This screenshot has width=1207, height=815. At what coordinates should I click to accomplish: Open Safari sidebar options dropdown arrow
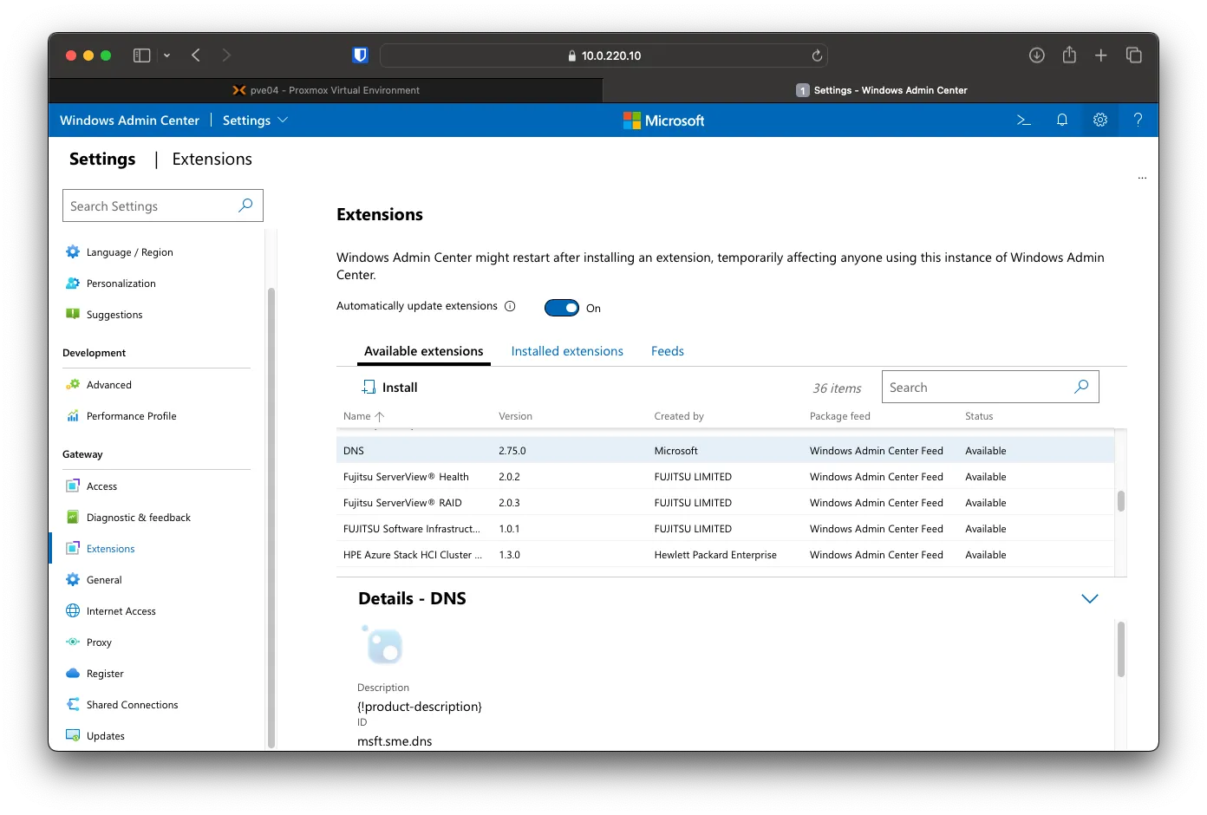pyautogui.click(x=166, y=55)
